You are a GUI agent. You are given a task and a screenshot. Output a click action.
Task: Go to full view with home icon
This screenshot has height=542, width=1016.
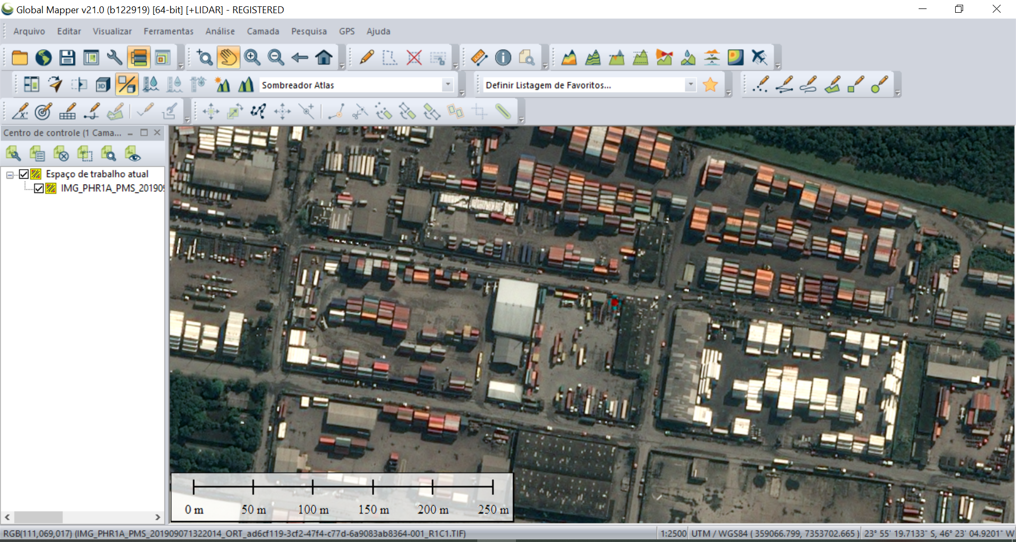(x=324, y=58)
